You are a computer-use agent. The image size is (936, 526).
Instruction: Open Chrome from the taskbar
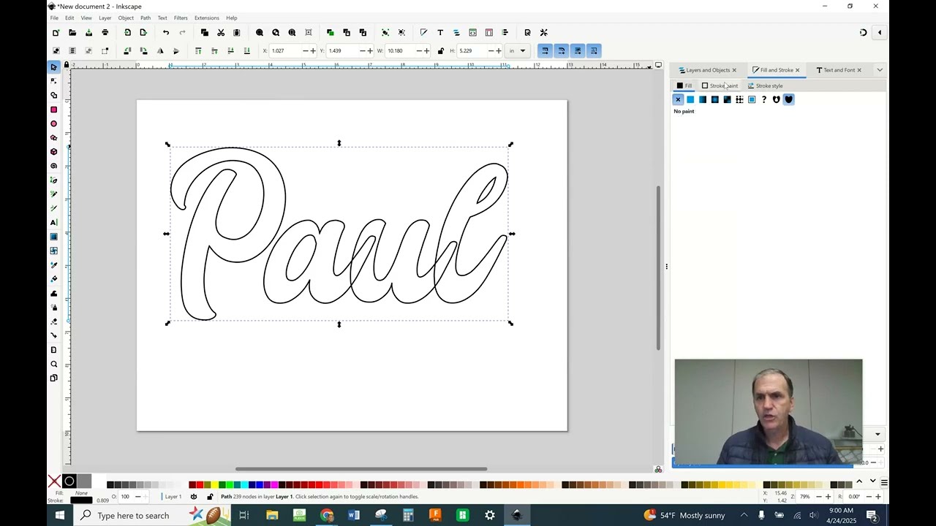click(x=327, y=515)
